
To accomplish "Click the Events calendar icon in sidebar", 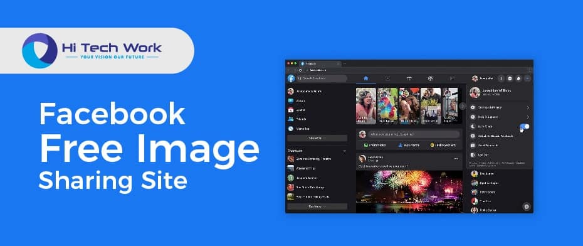I will [x=291, y=110].
